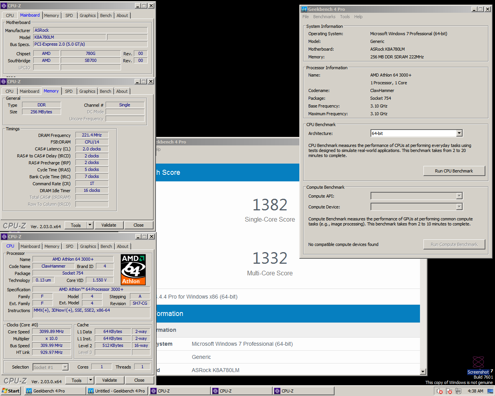Open About tab in the bottom CPU-Z CPU-tab window
Screen dimensions: 495x396
pos(123,246)
